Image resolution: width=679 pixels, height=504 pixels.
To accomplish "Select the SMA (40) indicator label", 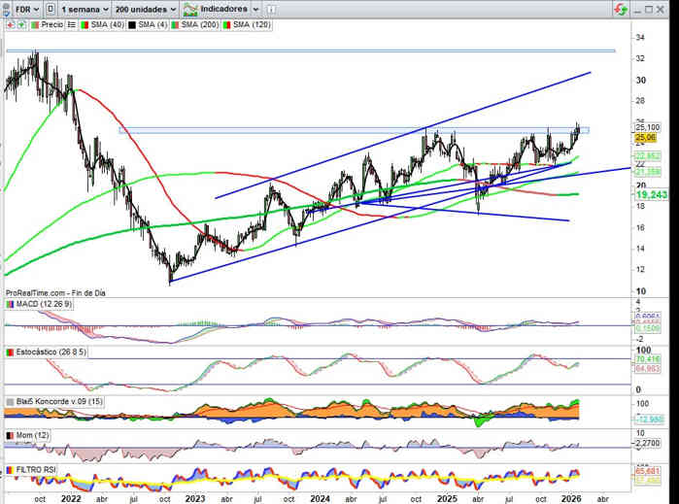I will pos(100,22).
